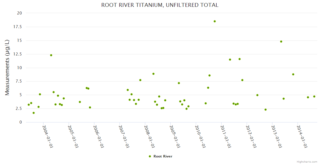Select the 2008 data point near 8.9
320x164 pixels.
[x=153, y=74]
